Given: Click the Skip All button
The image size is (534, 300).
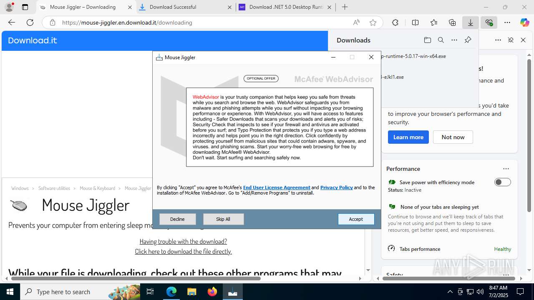Looking at the screenshot, I should click(223, 219).
